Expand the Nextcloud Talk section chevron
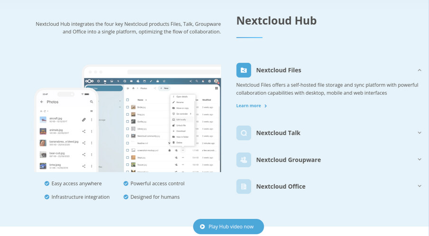 tap(420, 133)
